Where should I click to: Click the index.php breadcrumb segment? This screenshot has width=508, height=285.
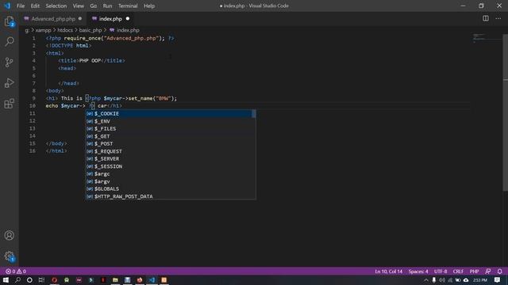[x=125, y=30]
